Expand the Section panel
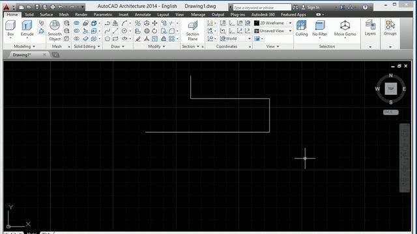This screenshot has width=417, height=234. click(190, 46)
